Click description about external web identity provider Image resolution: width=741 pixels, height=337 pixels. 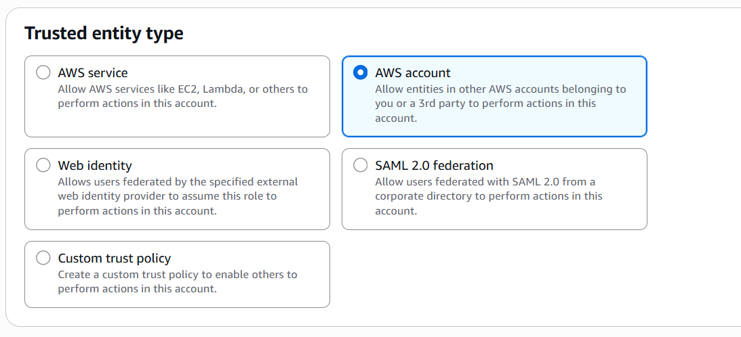point(178,196)
